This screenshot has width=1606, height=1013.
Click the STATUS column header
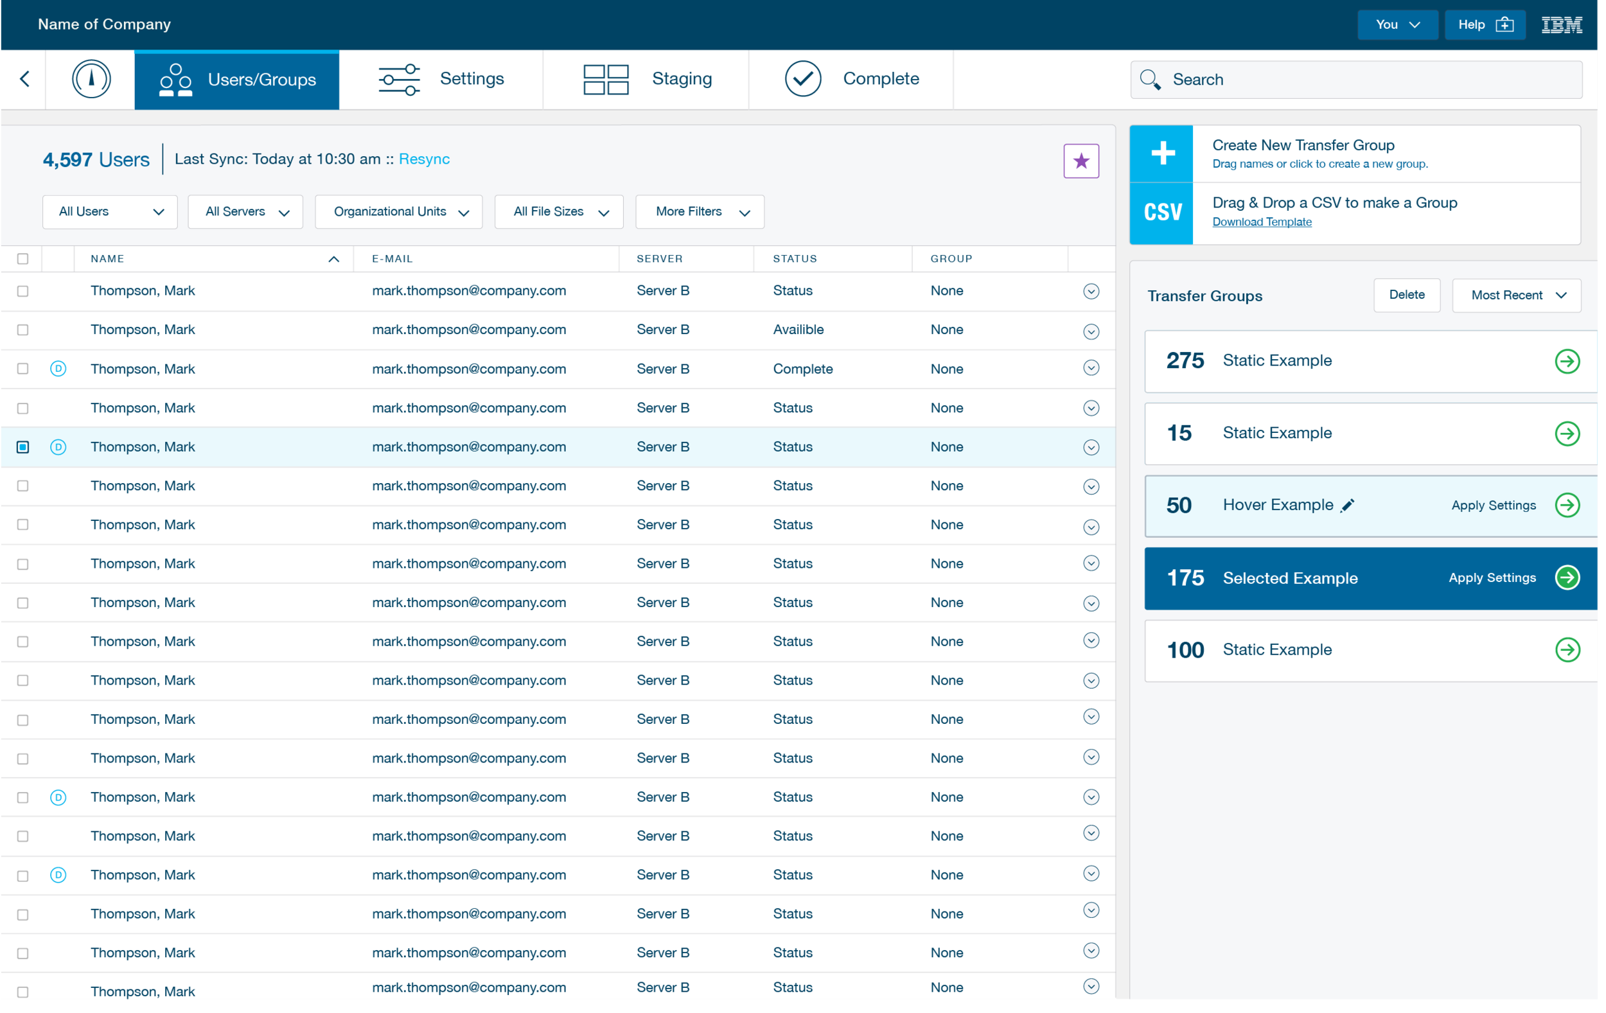pyautogui.click(x=795, y=259)
